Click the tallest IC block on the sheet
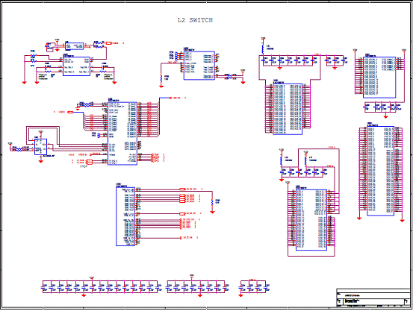The width and height of the screenshot is (413, 311). [x=381, y=171]
